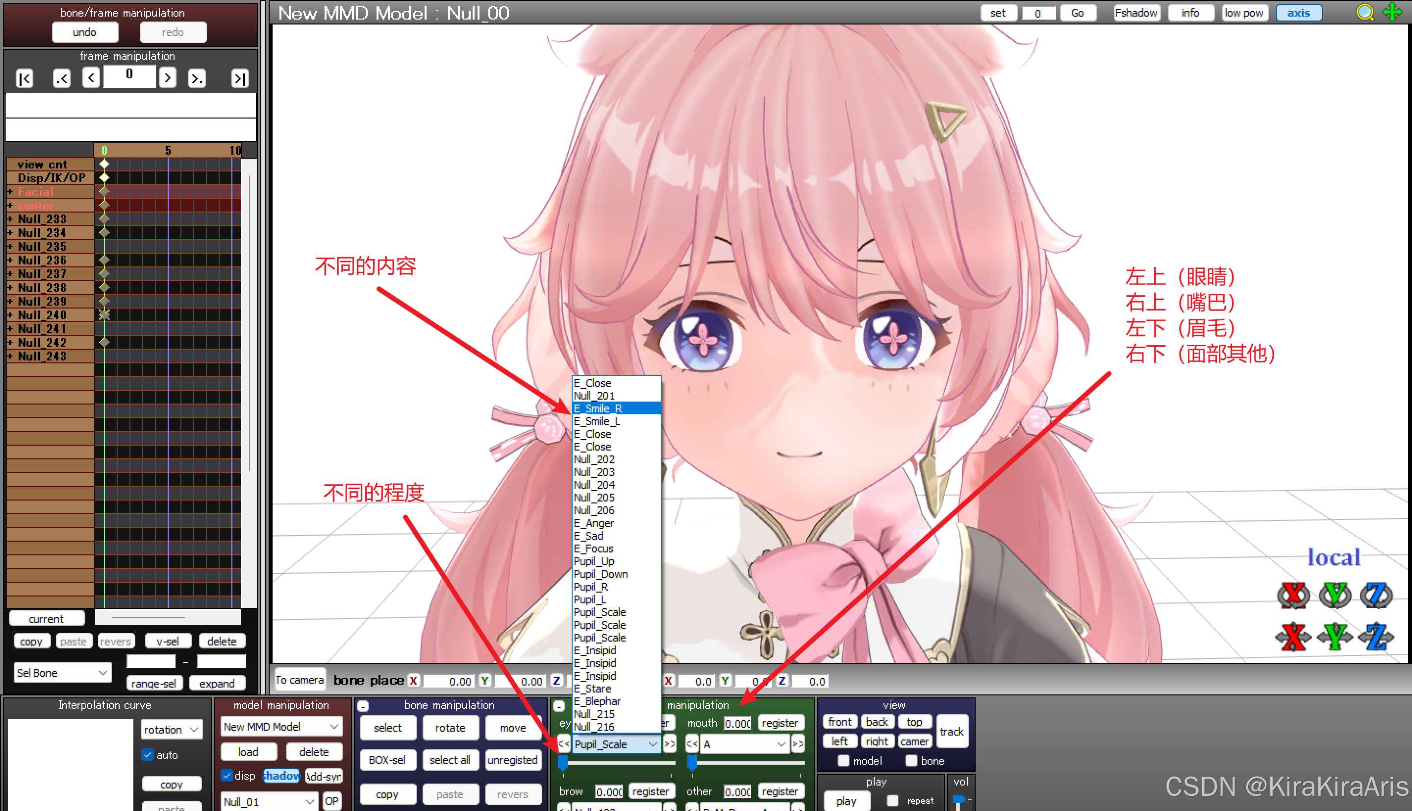Choose Pupil_Up in the morph list
The image size is (1412, 811).
594,561
